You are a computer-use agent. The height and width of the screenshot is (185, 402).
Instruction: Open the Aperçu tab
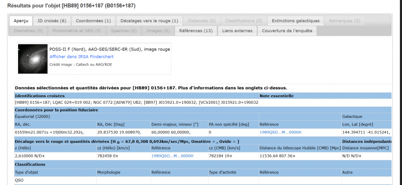click(21, 21)
